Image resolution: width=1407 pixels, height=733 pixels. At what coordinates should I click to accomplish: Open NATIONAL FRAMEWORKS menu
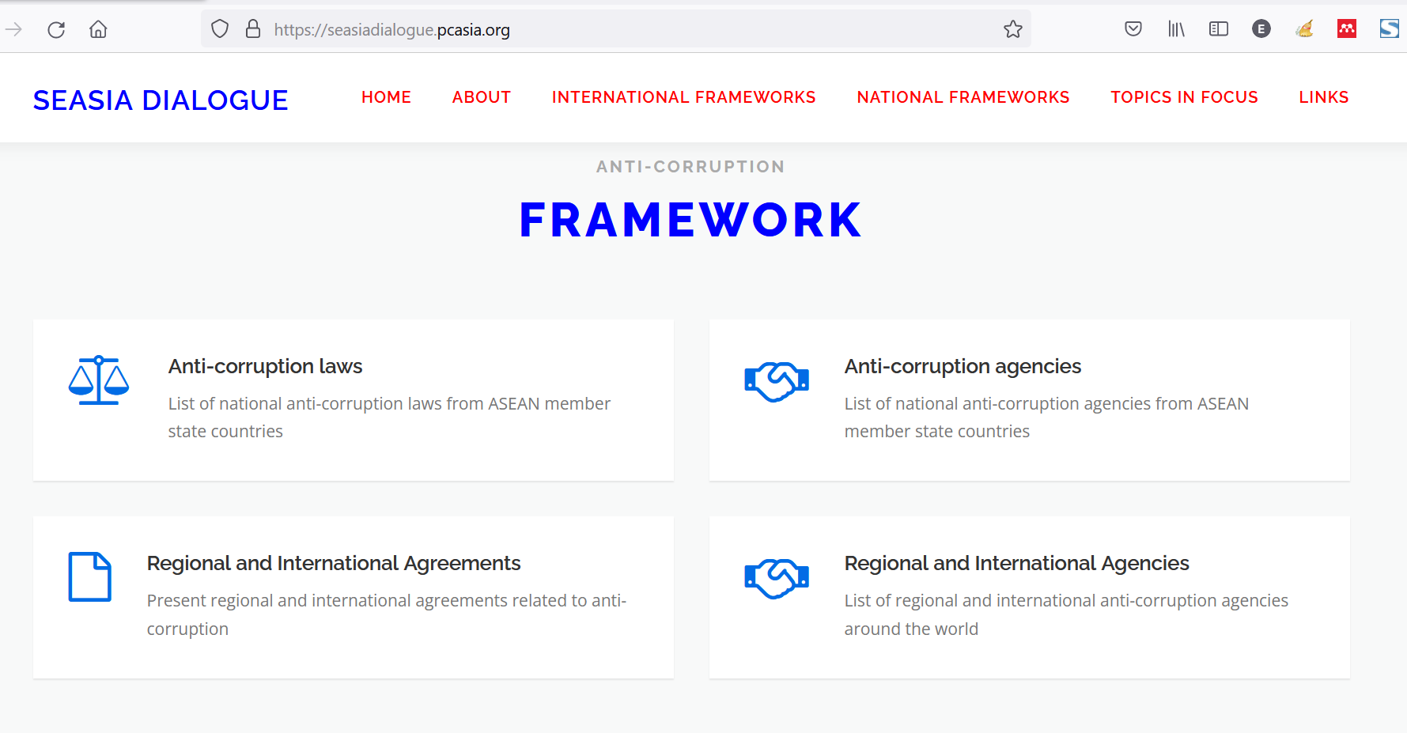[x=963, y=97]
